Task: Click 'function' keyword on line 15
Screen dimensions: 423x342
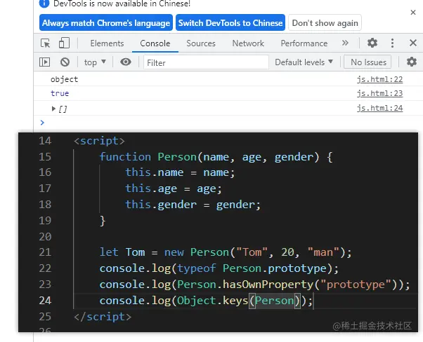Action: (x=125, y=156)
